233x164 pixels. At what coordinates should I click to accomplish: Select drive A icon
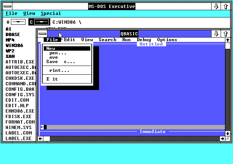(16, 22)
